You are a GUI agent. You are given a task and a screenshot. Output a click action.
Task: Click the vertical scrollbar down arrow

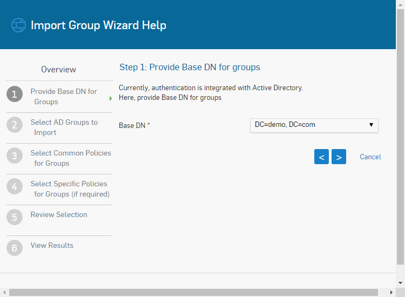400,283
